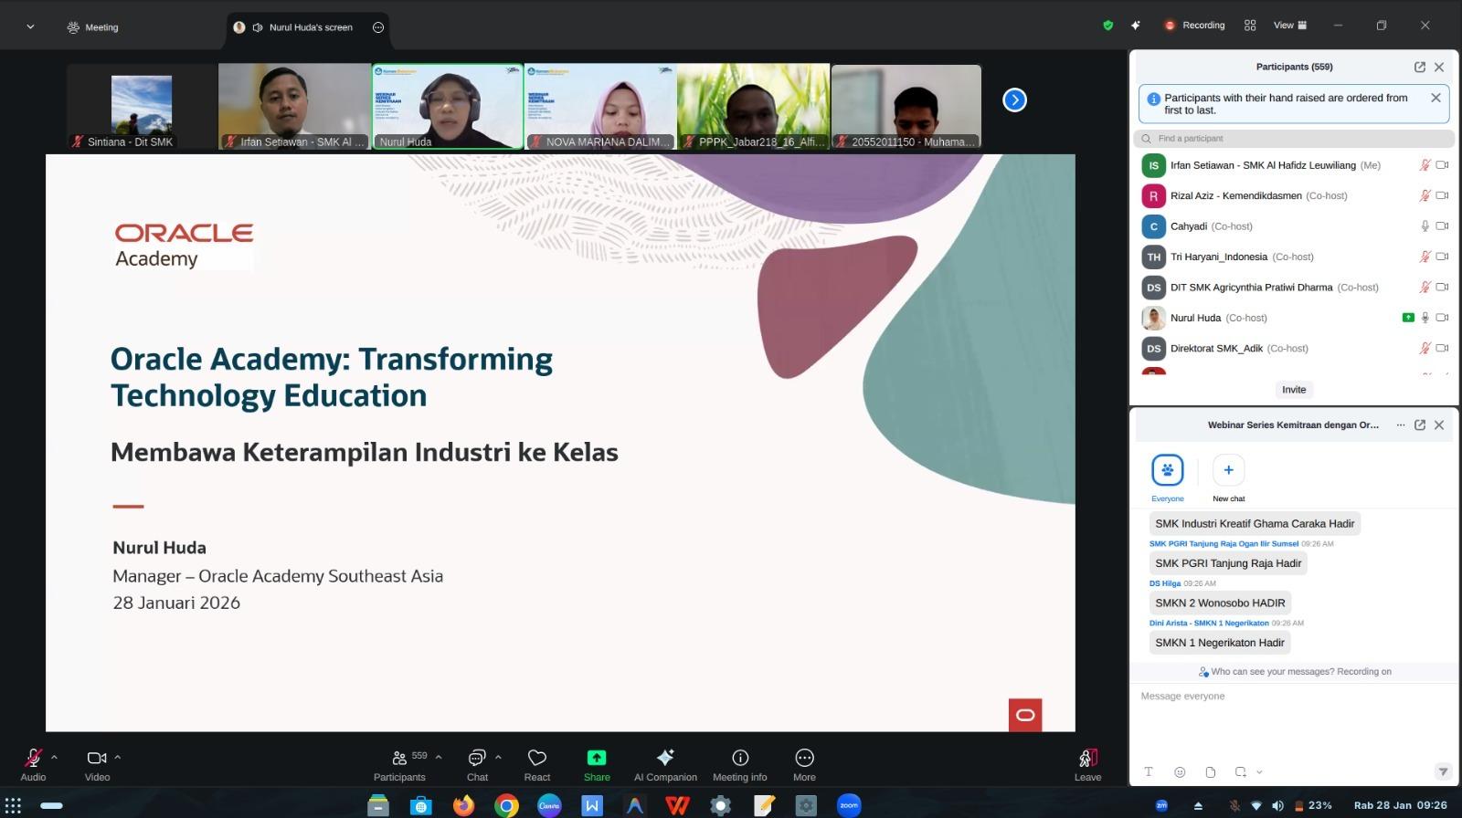Select Irfan Setiawan video thumbnail
This screenshot has height=818, width=1462.
pyautogui.click(x=294, y=106)
